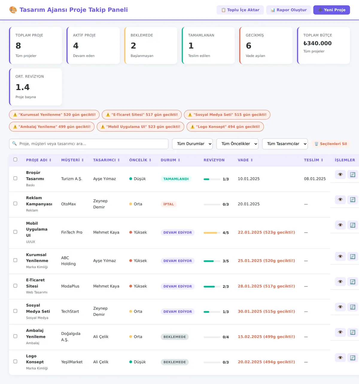Screen dimensions: 359x384
Task: Click the eye icon for Broşür Tasarımı row
Action: [x=340, y=174]
